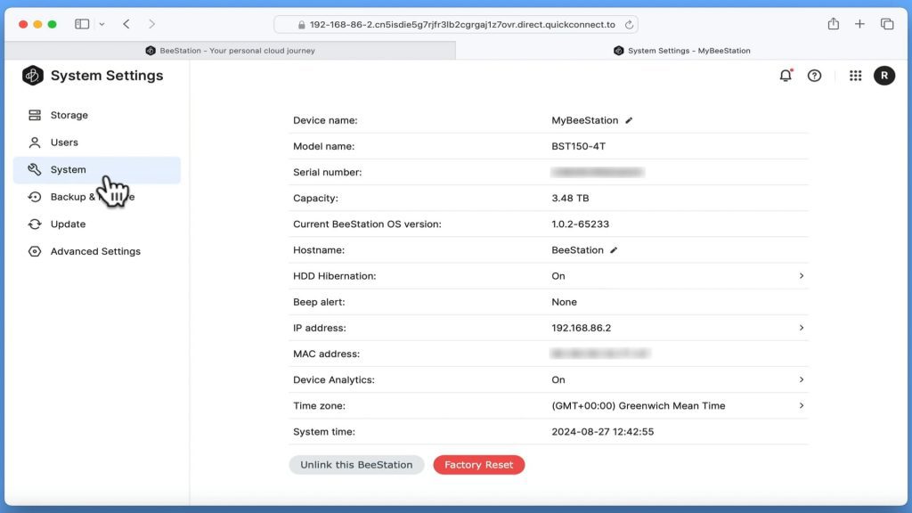The height and width of the screenshot is (513, 912).
Task: Switch to System Settings - MyBeeStation tab
Action: [x=681, y=51]
